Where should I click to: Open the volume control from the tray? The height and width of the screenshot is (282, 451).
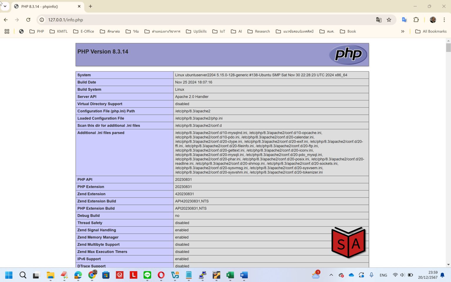pos(402,275)
